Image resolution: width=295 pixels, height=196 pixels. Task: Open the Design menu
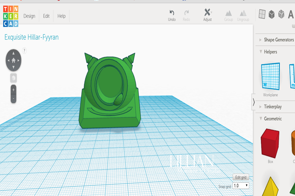[29, 16]
